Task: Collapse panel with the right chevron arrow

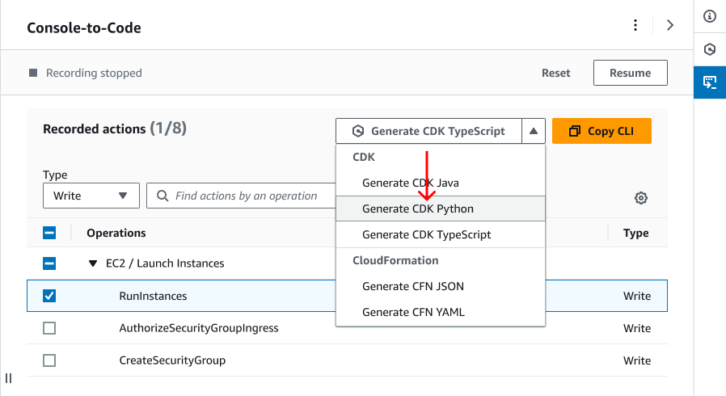Action: (x=669, y=25)
